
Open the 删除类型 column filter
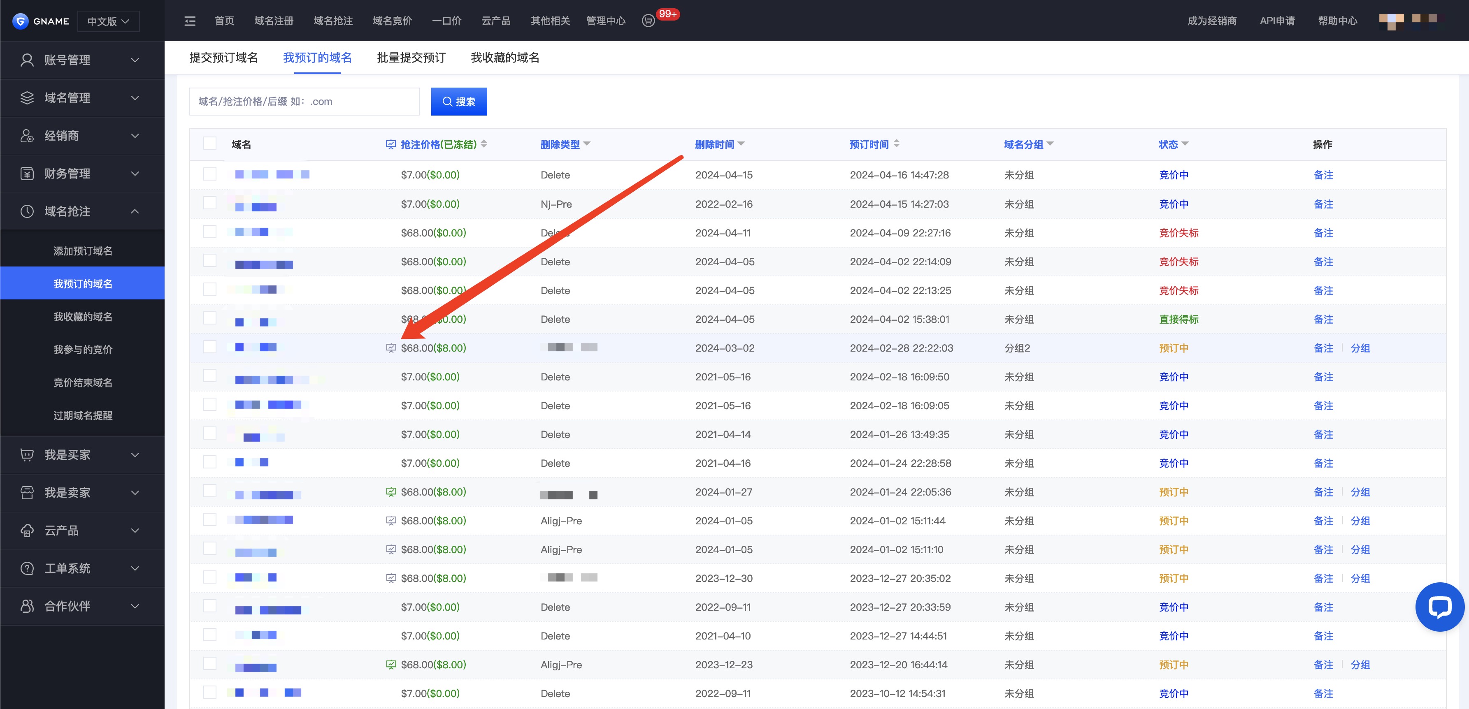click(x=587, y=144)
